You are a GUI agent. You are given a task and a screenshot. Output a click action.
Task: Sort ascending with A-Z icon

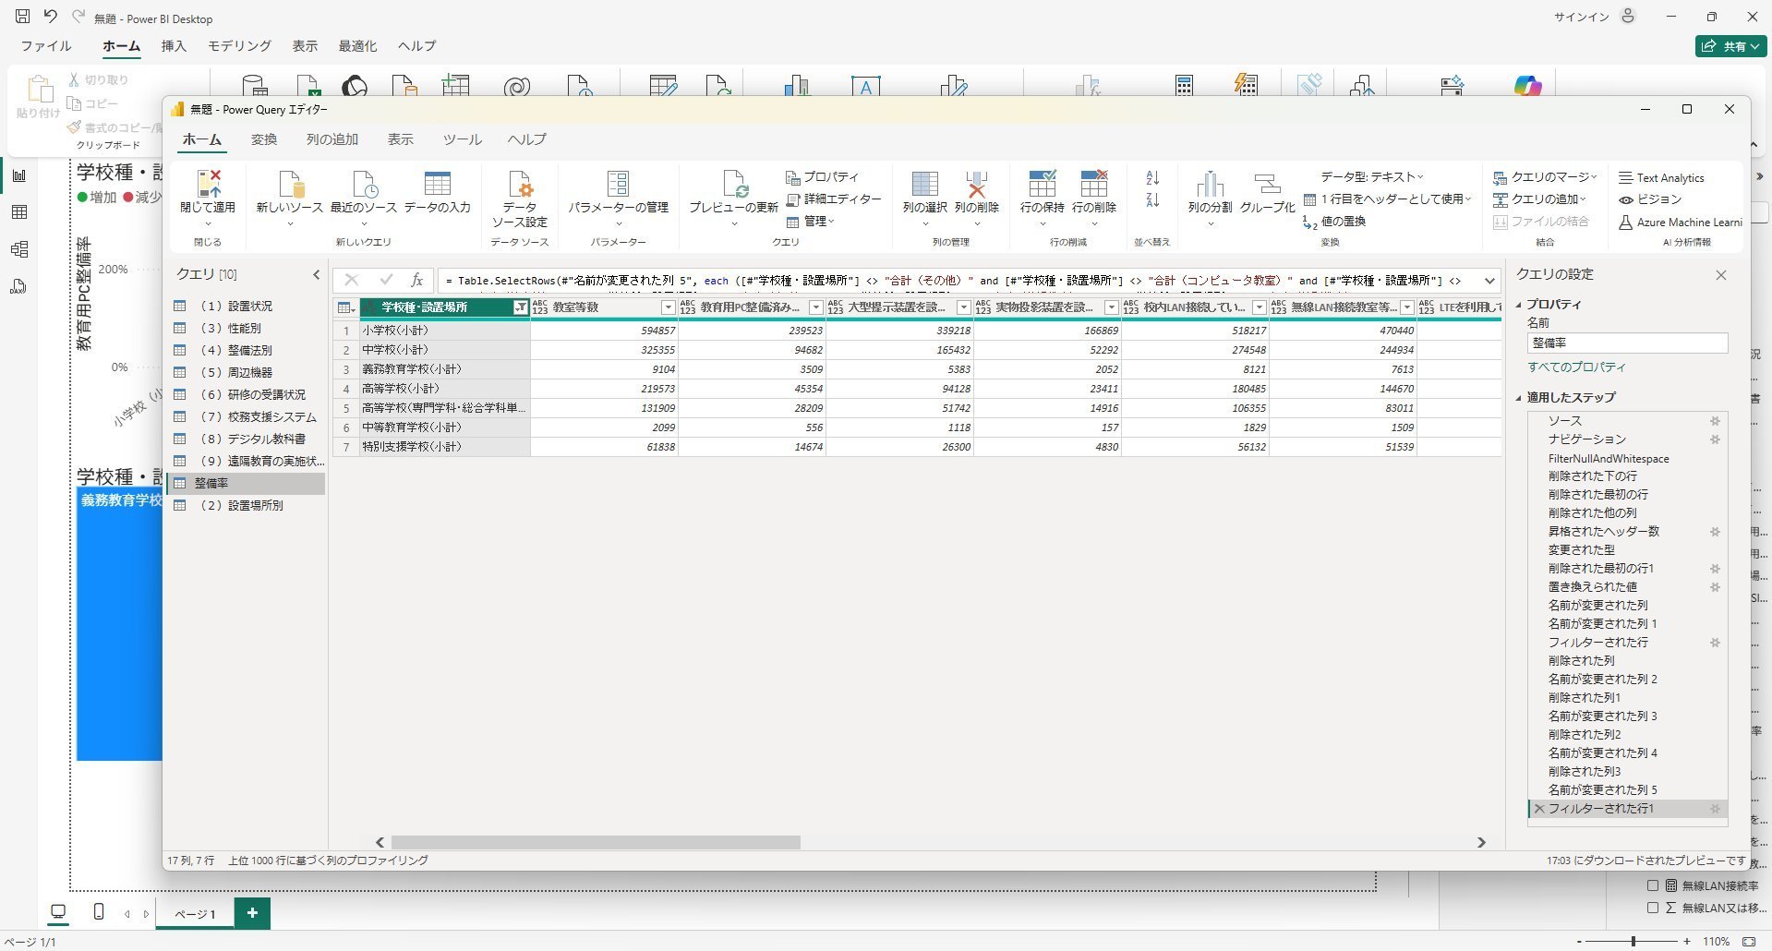pyautogui.click(x=1152, y=177)
